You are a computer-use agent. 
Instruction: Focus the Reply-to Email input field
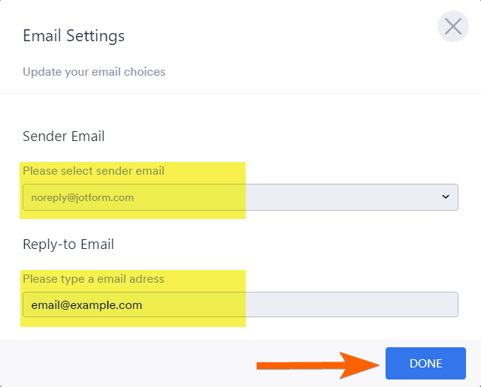point(240,304)
